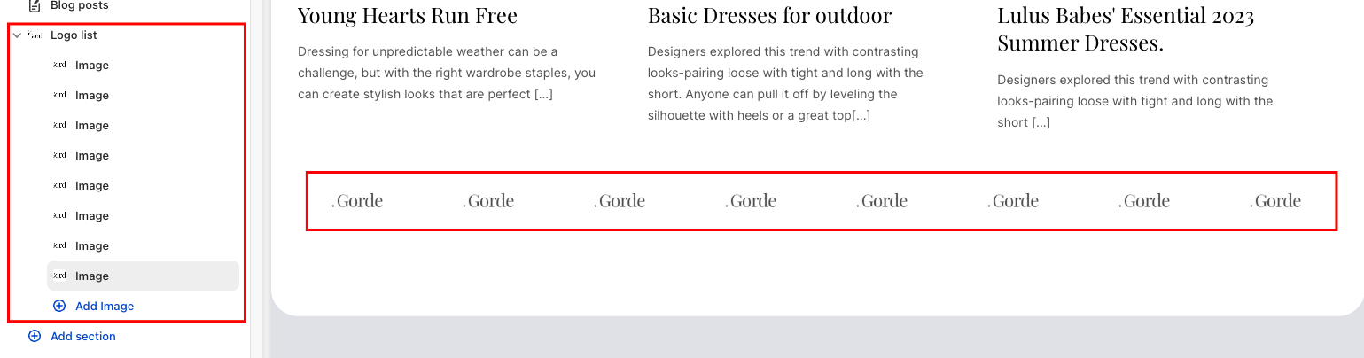The height and width of the screenshot is (358, 1364).
Task: Open Lulus Babes' Essential 2023 Summer Dresses post
Action: 1125,28
